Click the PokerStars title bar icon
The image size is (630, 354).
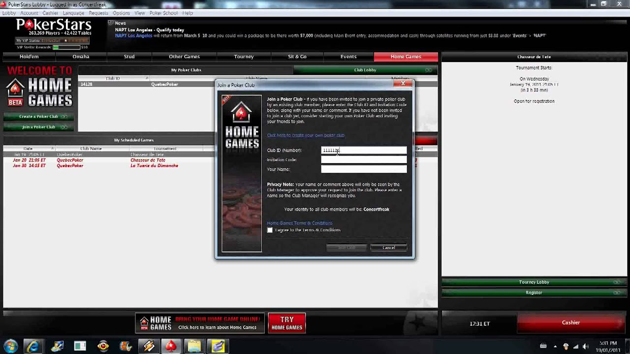(4, 4)
